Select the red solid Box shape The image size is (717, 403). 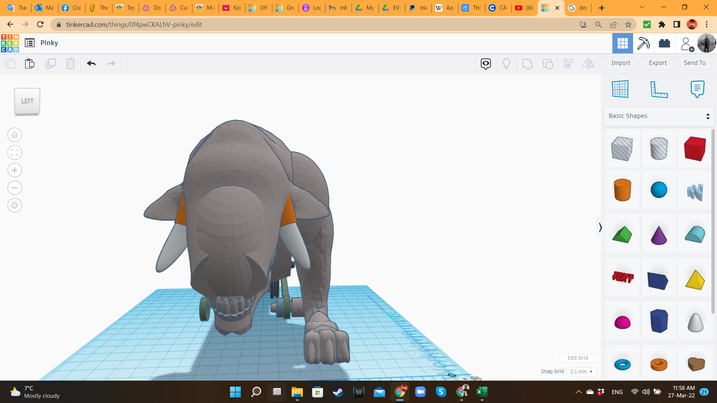click(695, 149)
